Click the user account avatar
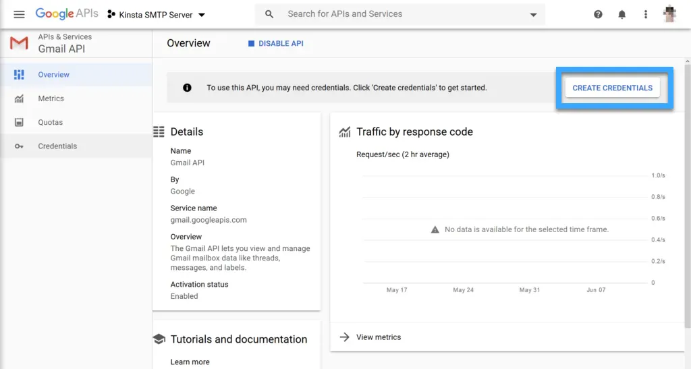Image resolution: width=691 pixels, height=369 pixels. [x=669, y=14]
